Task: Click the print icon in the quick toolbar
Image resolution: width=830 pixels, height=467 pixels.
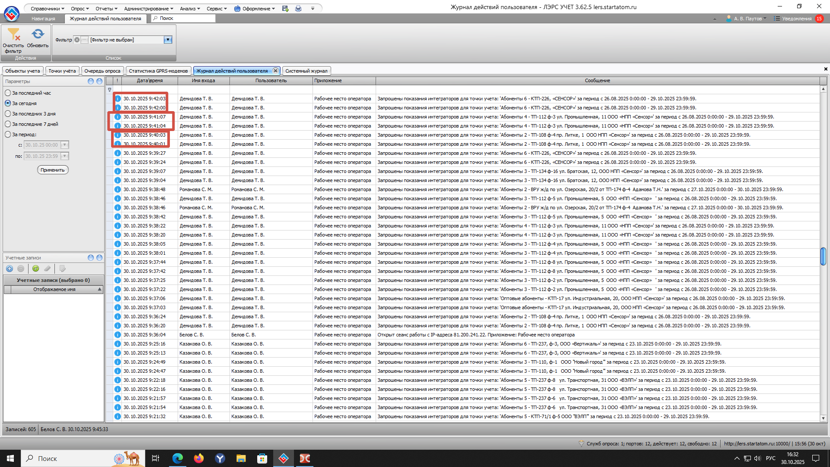Action: 298,9
